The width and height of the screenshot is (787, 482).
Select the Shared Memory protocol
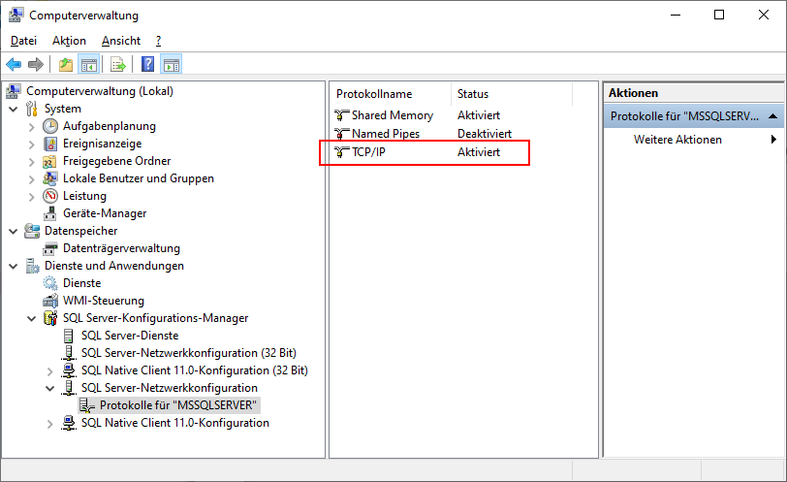[392, 115]
